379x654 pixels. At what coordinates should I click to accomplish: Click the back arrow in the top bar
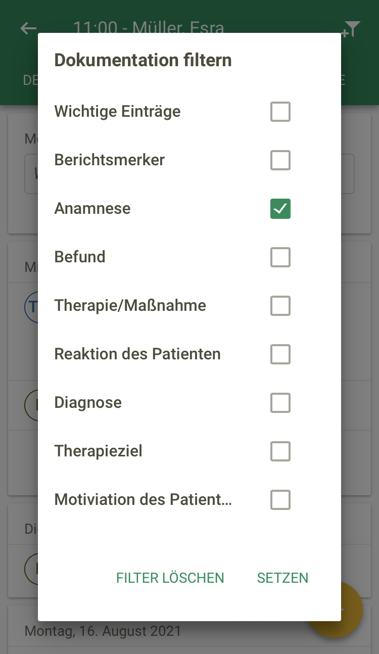28,28
